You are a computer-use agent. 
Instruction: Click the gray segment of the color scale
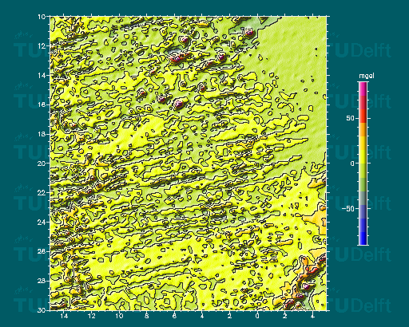[x=363, y=198]
